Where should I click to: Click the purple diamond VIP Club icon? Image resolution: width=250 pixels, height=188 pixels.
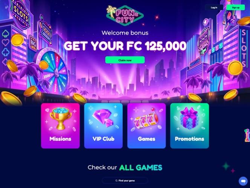pyautogui.click(x=104, y=118)
